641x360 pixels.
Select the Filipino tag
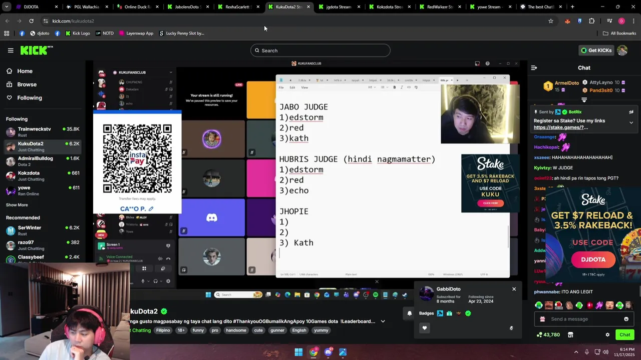click(x=163, y=330)
